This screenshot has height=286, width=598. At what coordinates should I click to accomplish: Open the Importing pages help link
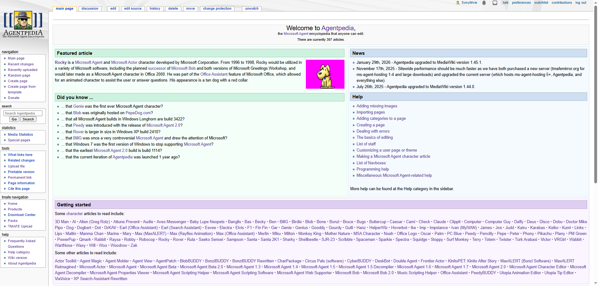(370, 112)
